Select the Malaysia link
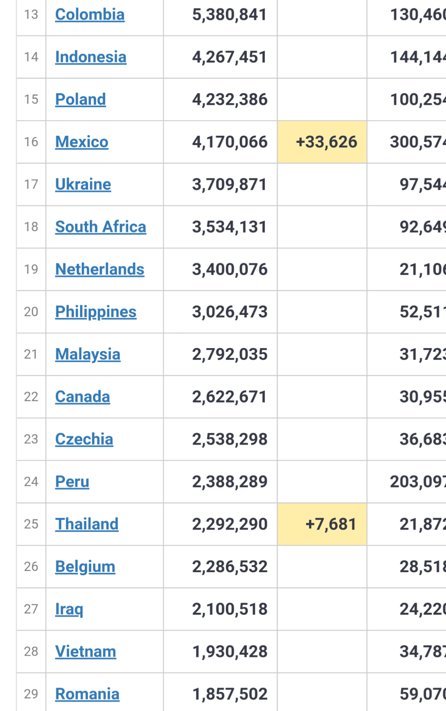 pyautogui.click(x=87, y=354)
